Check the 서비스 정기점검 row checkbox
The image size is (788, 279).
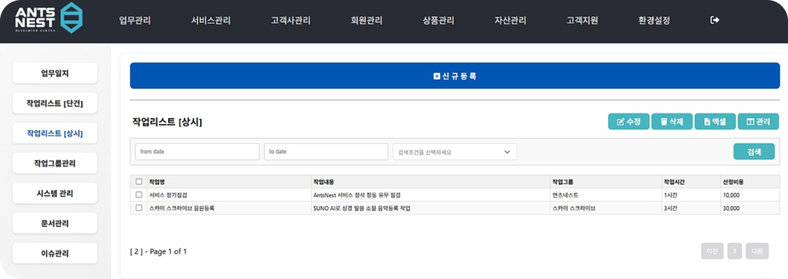point(139,195)
